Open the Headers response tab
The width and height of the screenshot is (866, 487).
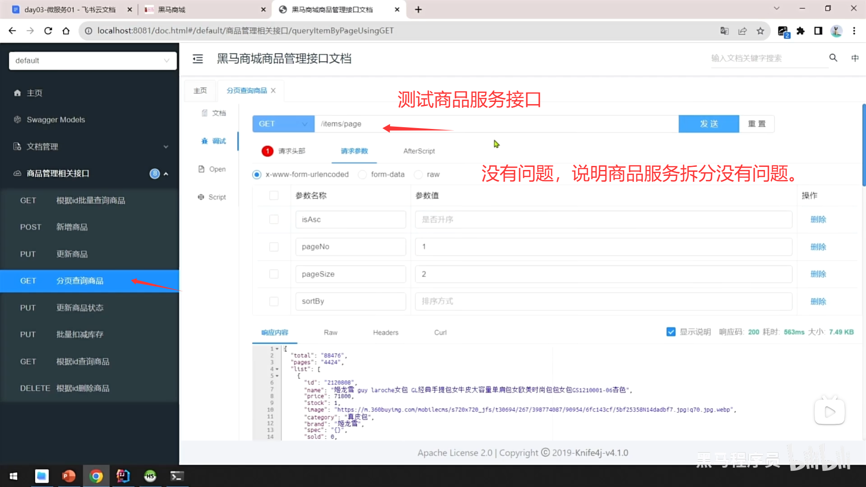[x=385, y=332]
